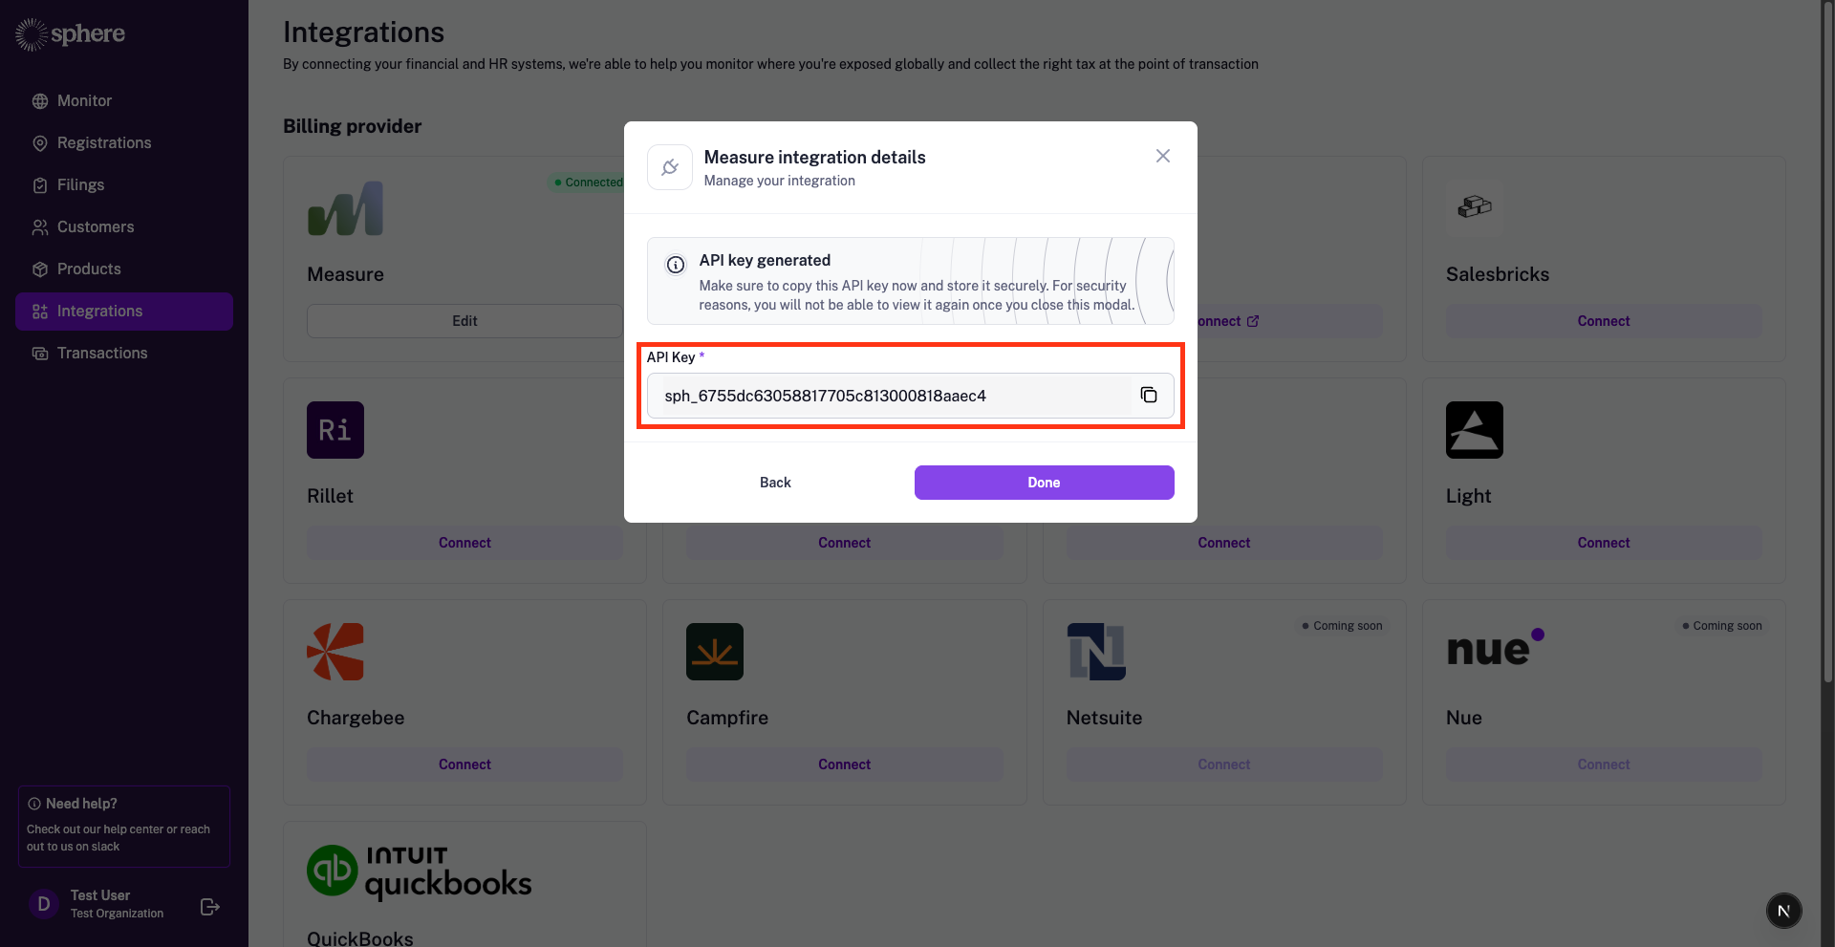Open Transactions from the sidebar
The image size is (1835, 947).
coord(102,354)
